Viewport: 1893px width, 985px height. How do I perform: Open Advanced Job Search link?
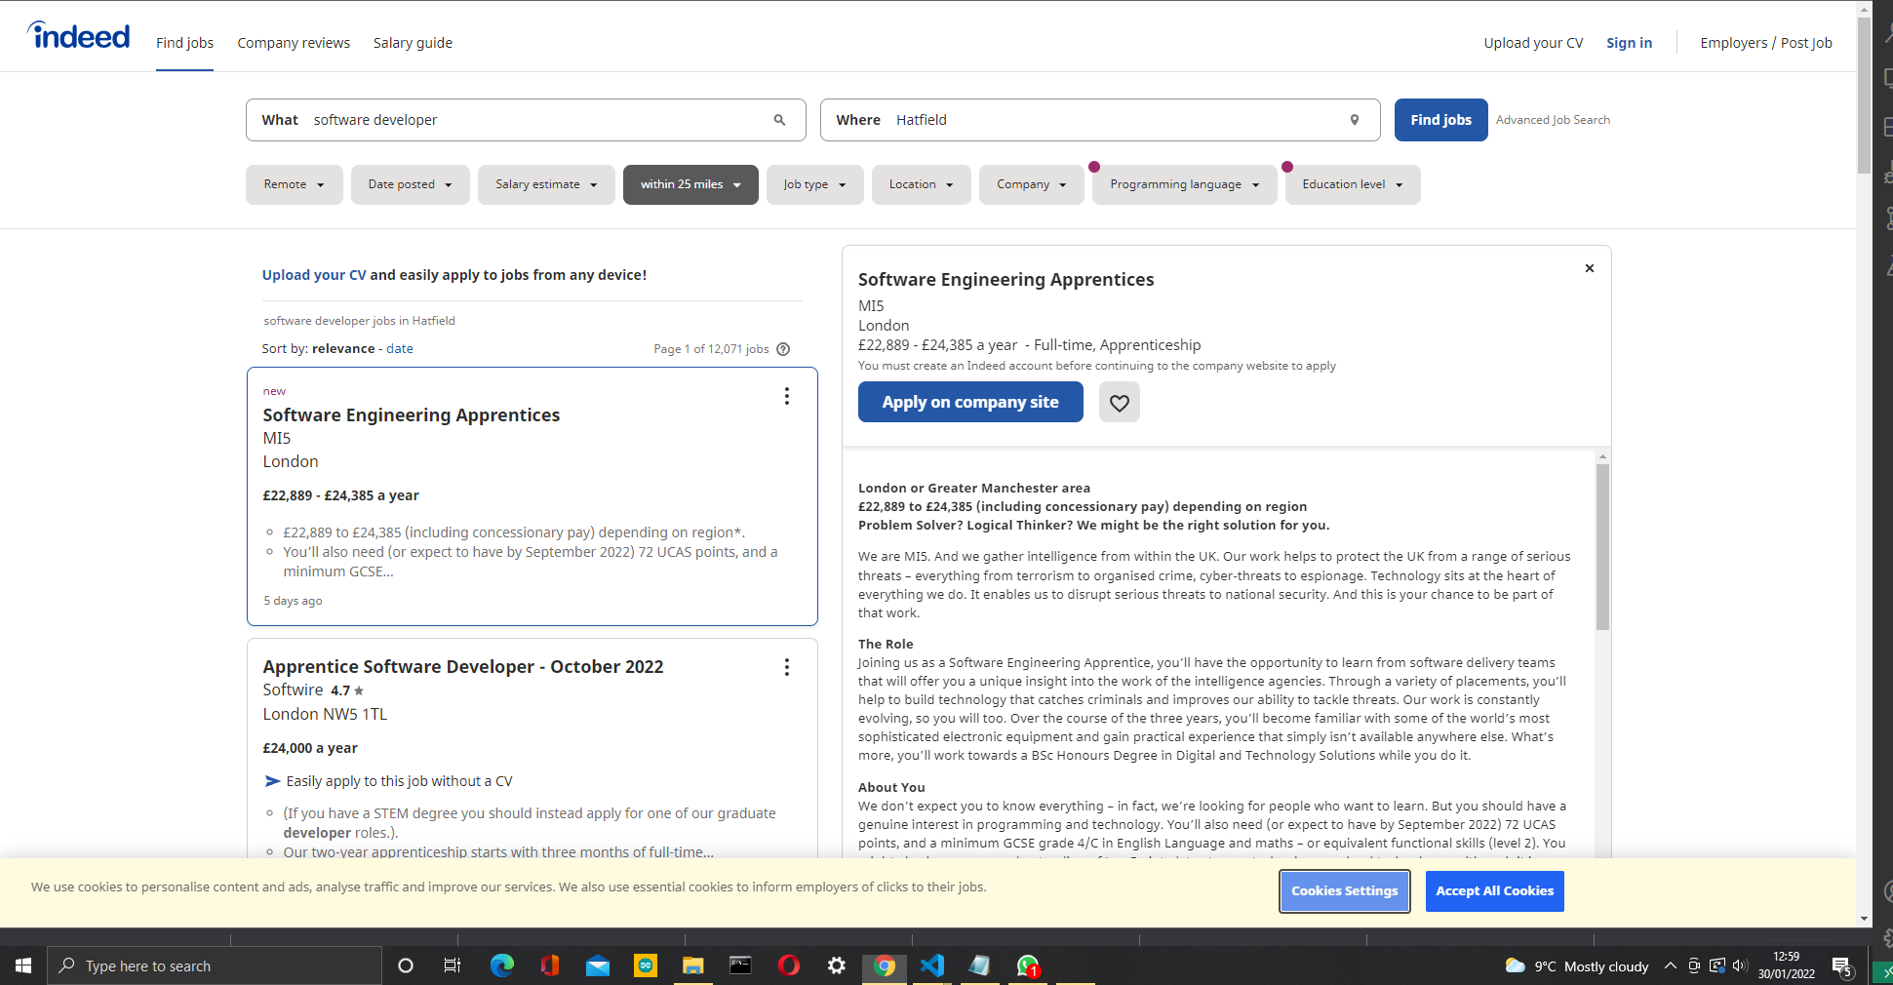(x=1553, y=120)
